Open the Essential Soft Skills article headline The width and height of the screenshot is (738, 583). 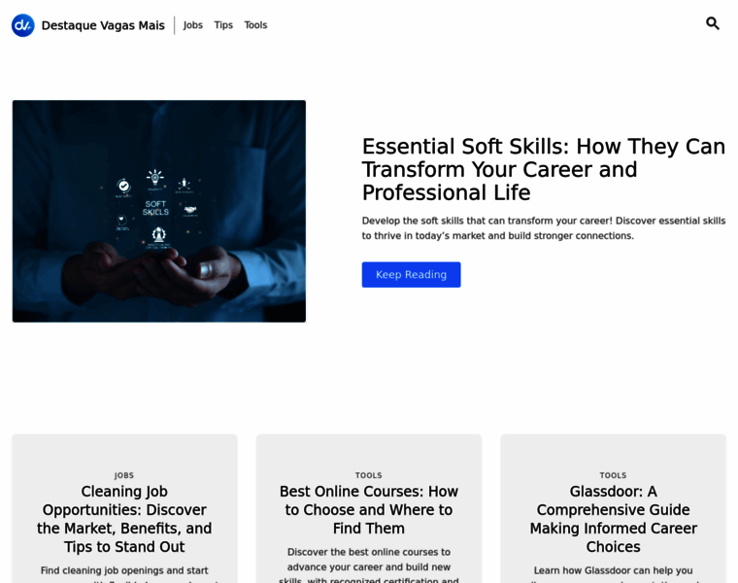point(544,169)
